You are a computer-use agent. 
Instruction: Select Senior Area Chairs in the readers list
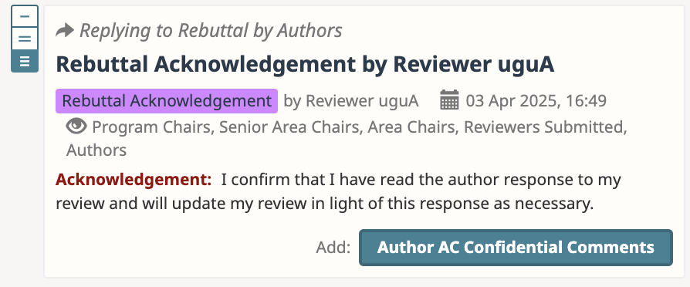pyautogui.click(x=291, y=127)
